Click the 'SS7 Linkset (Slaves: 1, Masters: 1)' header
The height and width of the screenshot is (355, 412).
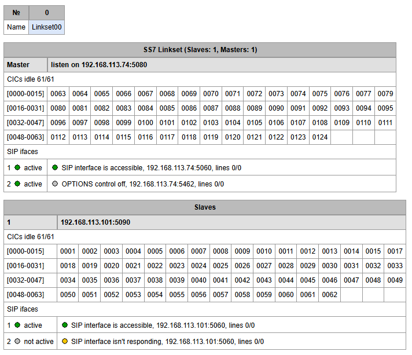[x=200, y=50]
